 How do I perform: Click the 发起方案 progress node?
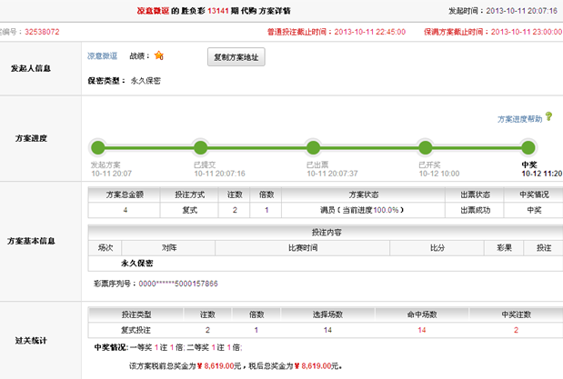pyautogui.click(x=98, y=148)
